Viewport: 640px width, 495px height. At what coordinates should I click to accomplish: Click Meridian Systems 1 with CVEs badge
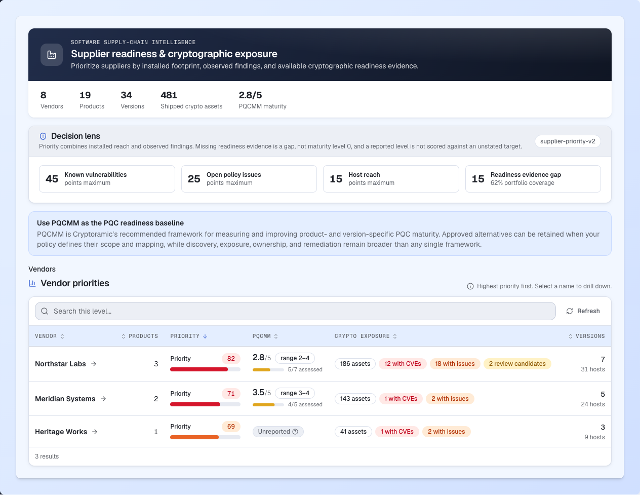point(401,399)
